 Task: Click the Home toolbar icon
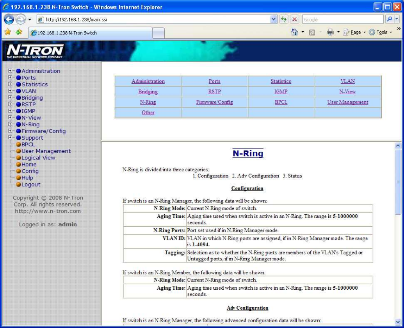[294, 32]
